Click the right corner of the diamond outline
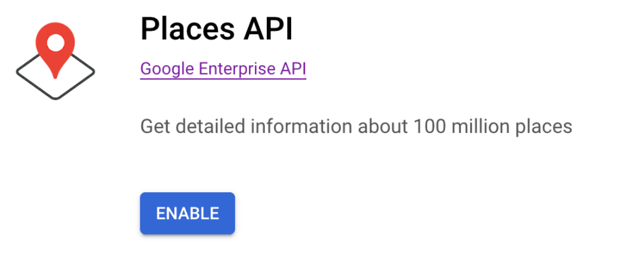The image size is (629, 253). (92, 72)
